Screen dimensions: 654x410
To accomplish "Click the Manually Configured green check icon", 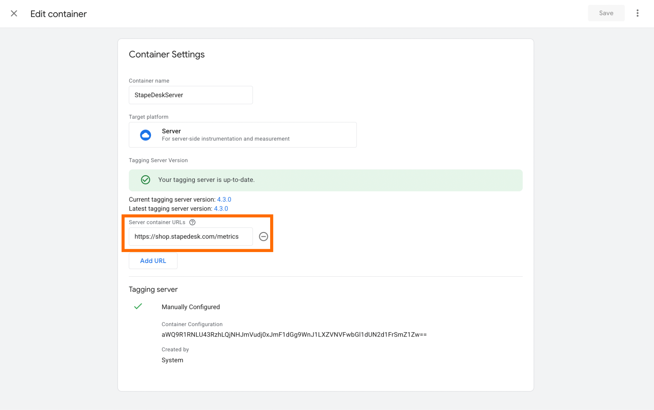I will pyautogui.click(x=138, y=306).
